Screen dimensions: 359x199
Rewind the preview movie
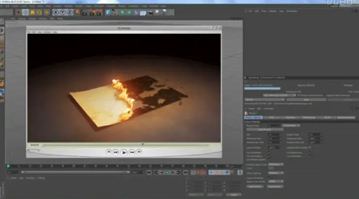[x=115, y=152]
